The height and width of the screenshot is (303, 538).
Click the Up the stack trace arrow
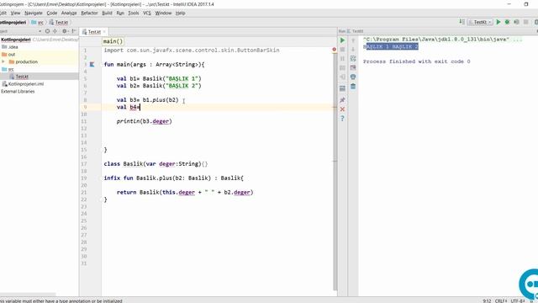[353, 40]
